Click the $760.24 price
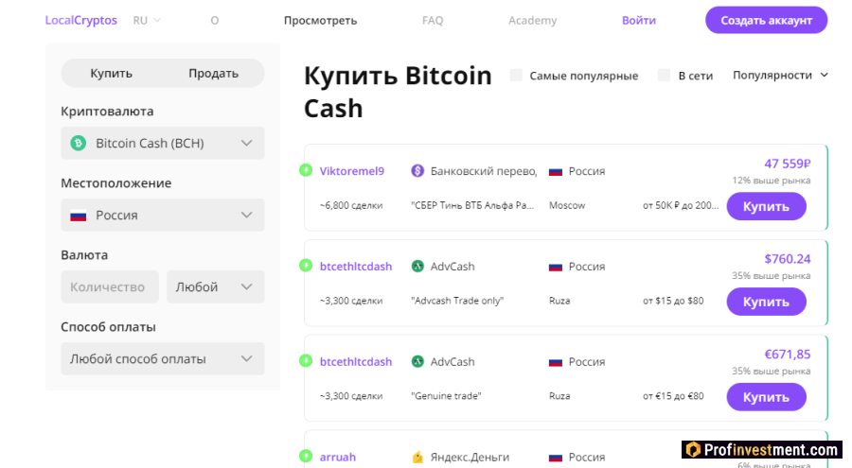This screenshot has width=852, height=468. tap(788, 259)
